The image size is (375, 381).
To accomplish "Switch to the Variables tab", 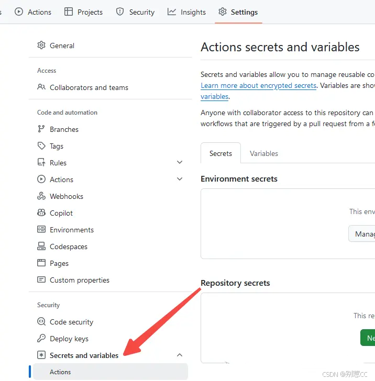I will (x=264, y=153).
